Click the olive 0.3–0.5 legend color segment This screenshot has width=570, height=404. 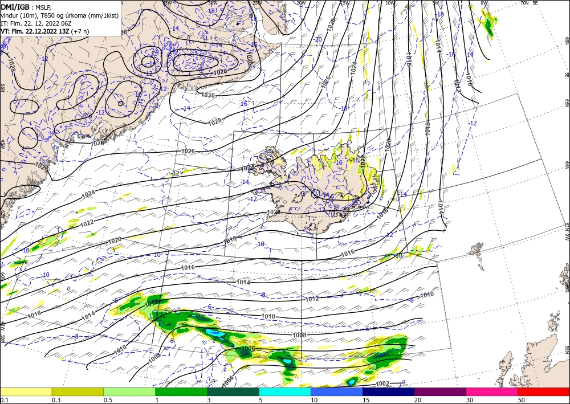(x=78, y=391)
